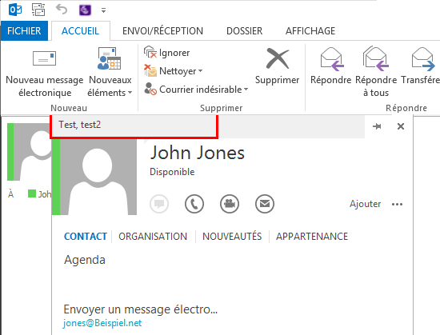440x335 pixels.
Task: Click Répondre à tous icon
Action: [376, 58]
